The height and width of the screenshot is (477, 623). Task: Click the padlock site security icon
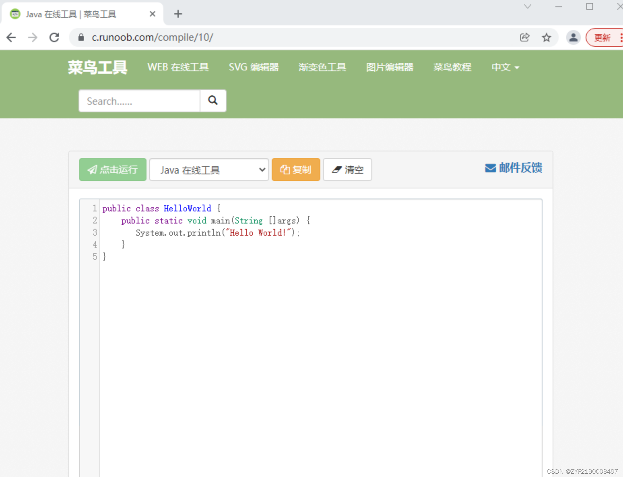(81, 37)
